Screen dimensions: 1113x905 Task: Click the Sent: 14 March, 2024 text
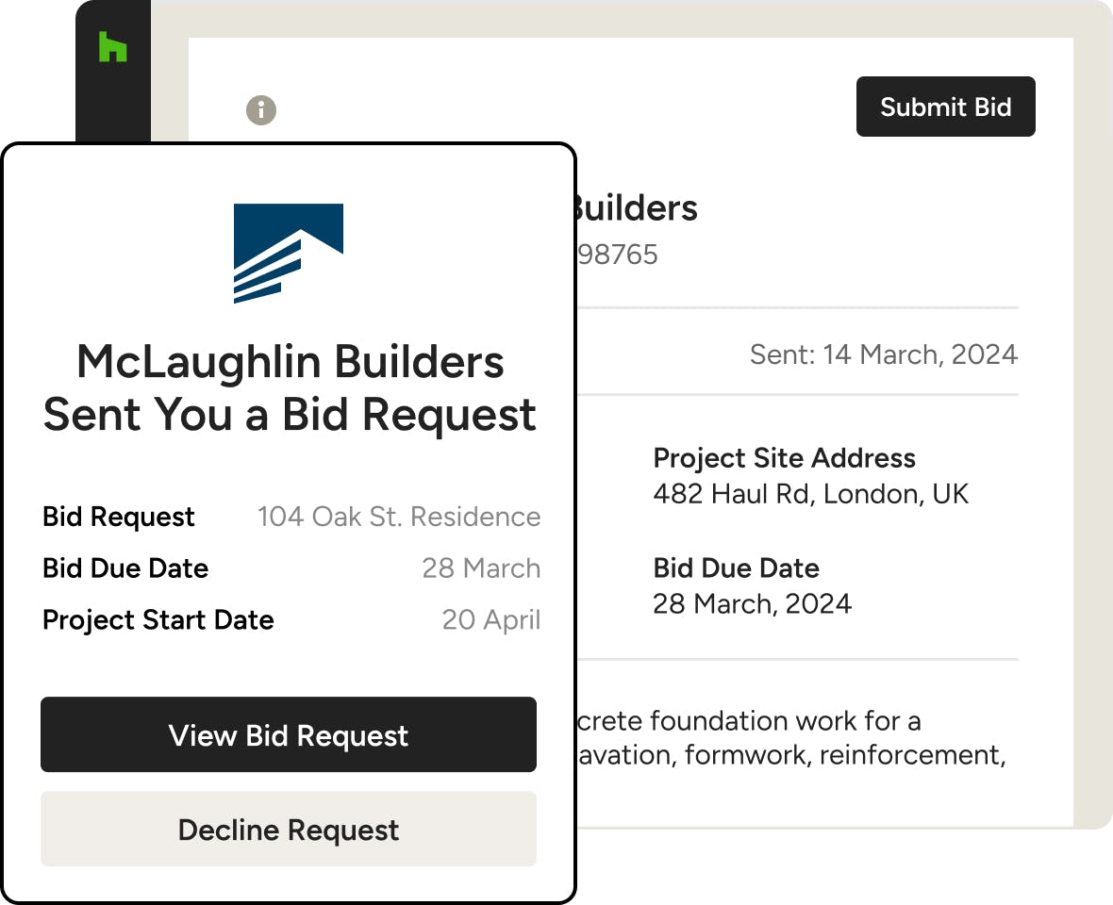[x=883, y=354]
